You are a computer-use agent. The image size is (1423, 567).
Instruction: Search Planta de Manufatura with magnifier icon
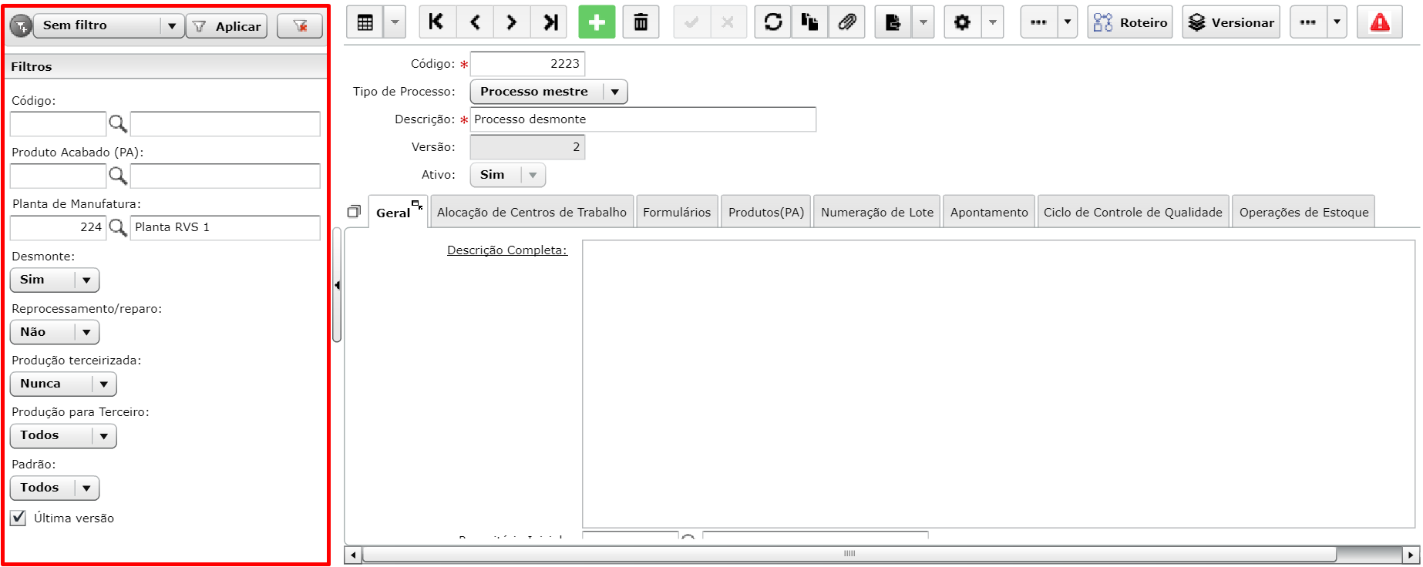click(x=118, y=227)
